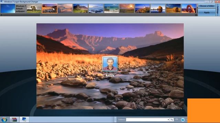Pick the pink misty lake wallpaper thumbnail
Image resolution: width=220 pixels, height=123 pixels.
(x=65, y=9)
